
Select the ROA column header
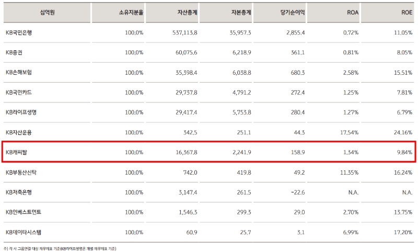pyautogui.click(x=351, y=13)
